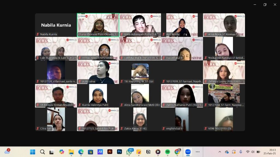
Task: Toggle Task View on the taskbar
Action: tap(52, 152)
